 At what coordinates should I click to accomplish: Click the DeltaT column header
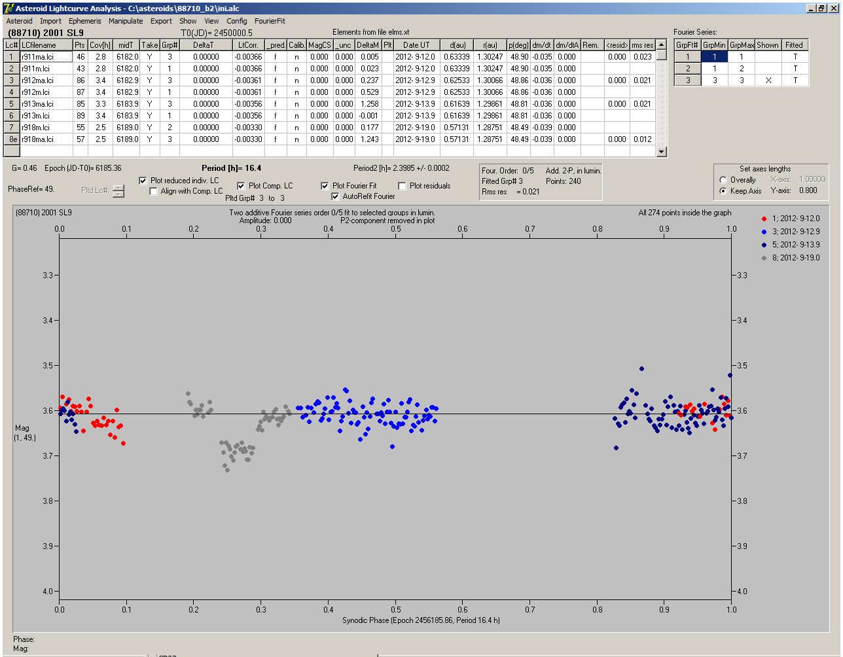[206, 45]
